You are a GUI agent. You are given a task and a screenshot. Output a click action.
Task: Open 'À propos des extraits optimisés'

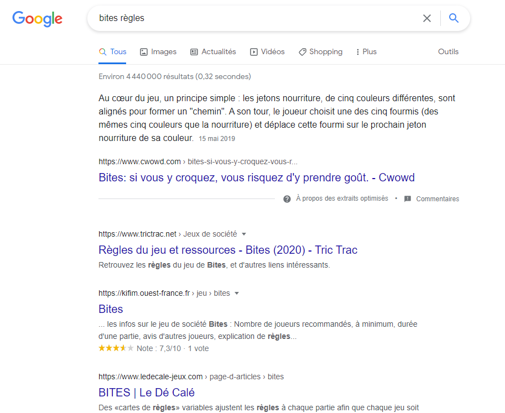pos(342,198)
